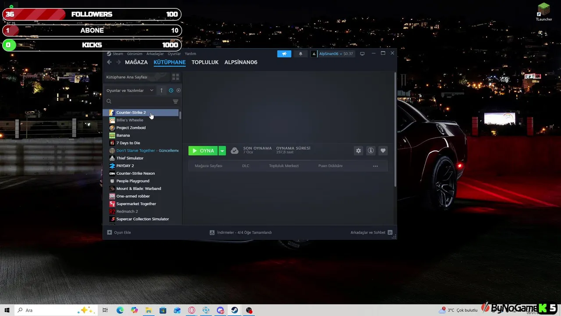Select 7 Days to Die

pos(141,143)
